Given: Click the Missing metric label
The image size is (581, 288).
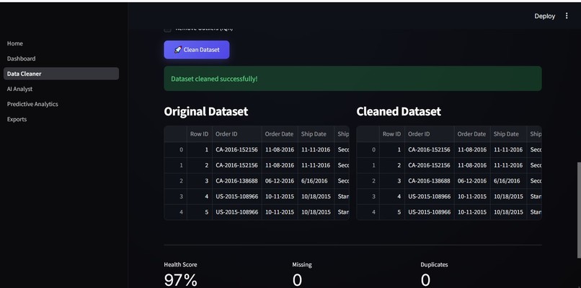Looking at the screenshot, I should pyautogui.click(x=302, y=265).
